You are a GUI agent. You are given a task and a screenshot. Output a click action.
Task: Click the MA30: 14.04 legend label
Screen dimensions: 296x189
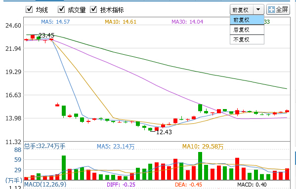(x=187, y=22)
